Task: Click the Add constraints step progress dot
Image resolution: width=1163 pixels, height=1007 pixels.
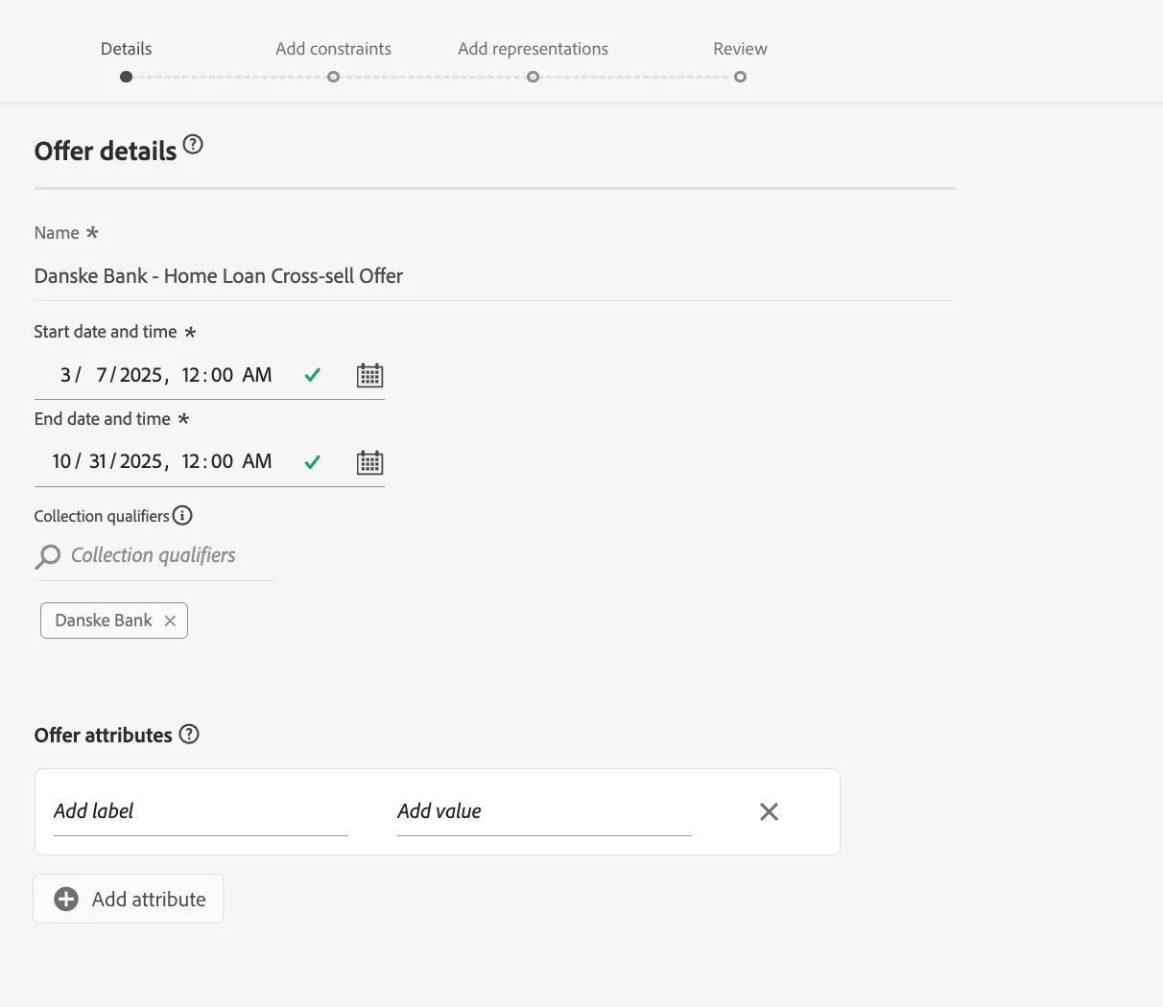Action: pos(333,77)
